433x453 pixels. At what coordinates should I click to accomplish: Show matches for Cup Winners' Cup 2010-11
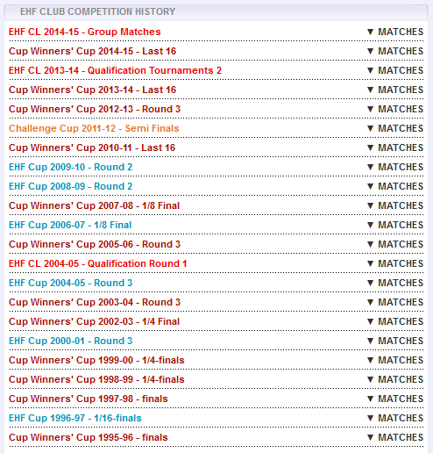(x=395, y=147)
